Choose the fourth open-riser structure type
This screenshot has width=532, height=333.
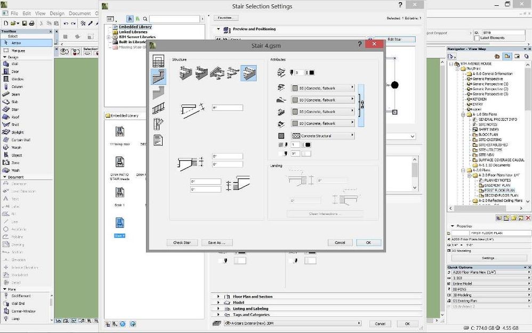coord(233,73)
